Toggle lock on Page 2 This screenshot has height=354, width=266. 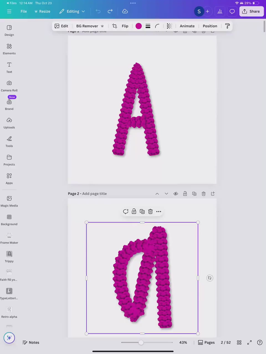coord(185,194)
